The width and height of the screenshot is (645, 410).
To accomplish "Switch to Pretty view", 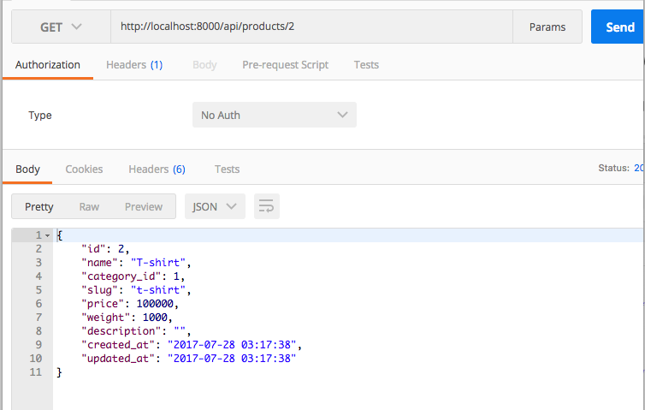I will pyautogui.click(x=39, y=206).
